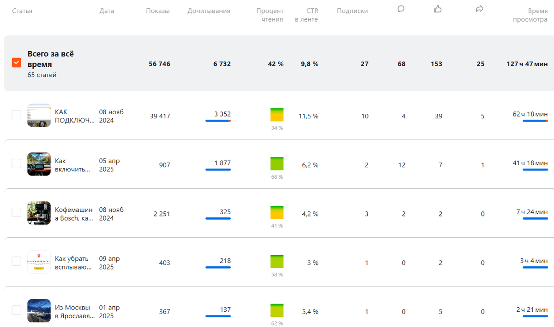Open the car dashboard article thumbnail

(x=39, y=164)
